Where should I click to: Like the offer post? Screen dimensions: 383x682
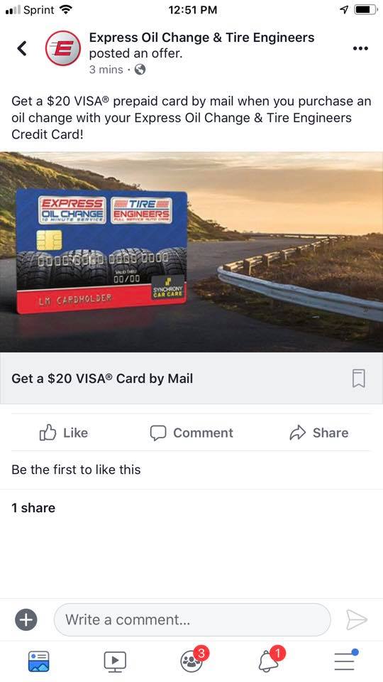click(x=63, y=433)
